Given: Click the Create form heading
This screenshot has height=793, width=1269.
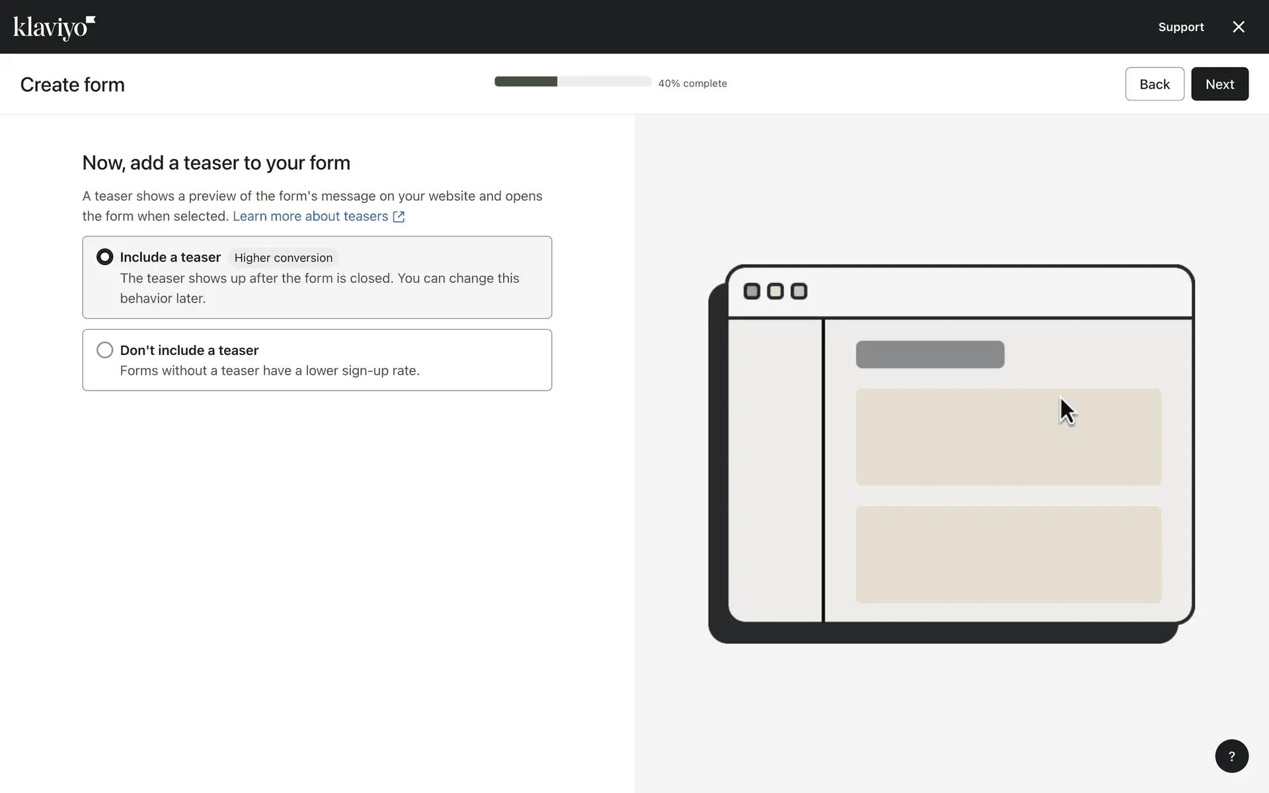Looking at the screenshot, I should [72, 85].
